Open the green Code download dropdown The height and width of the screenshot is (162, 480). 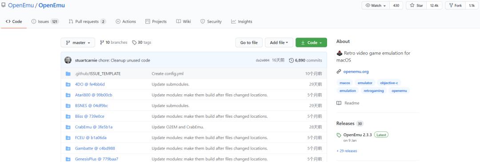311,42
